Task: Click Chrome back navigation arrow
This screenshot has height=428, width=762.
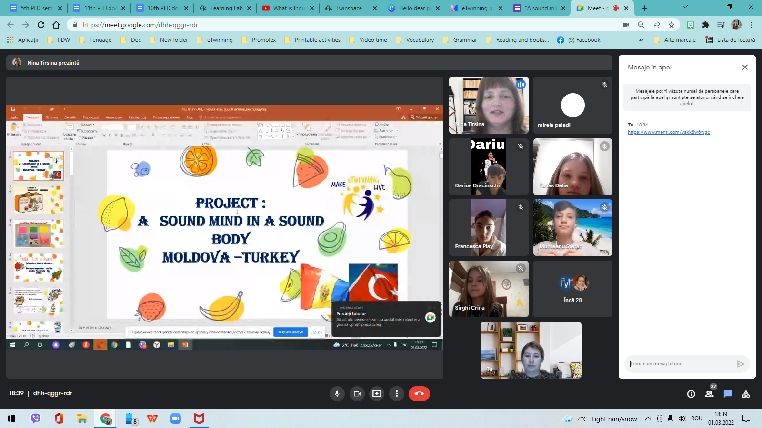Action: pos(10,25)
